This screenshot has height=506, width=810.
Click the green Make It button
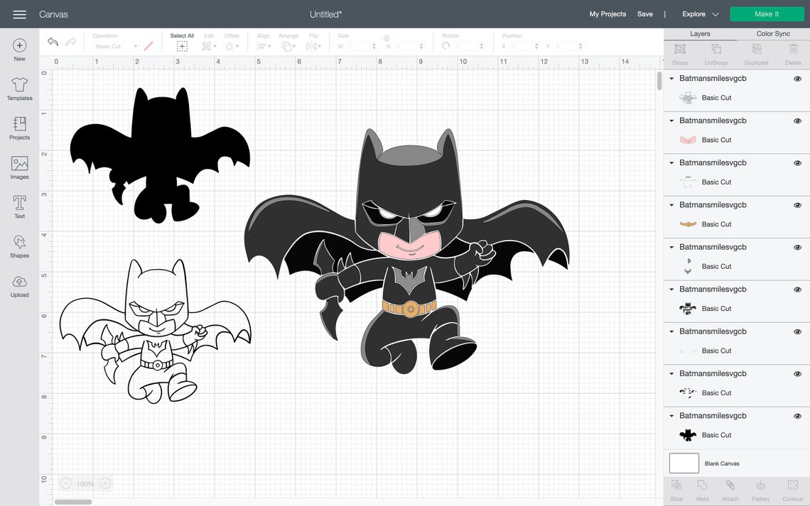767,13
